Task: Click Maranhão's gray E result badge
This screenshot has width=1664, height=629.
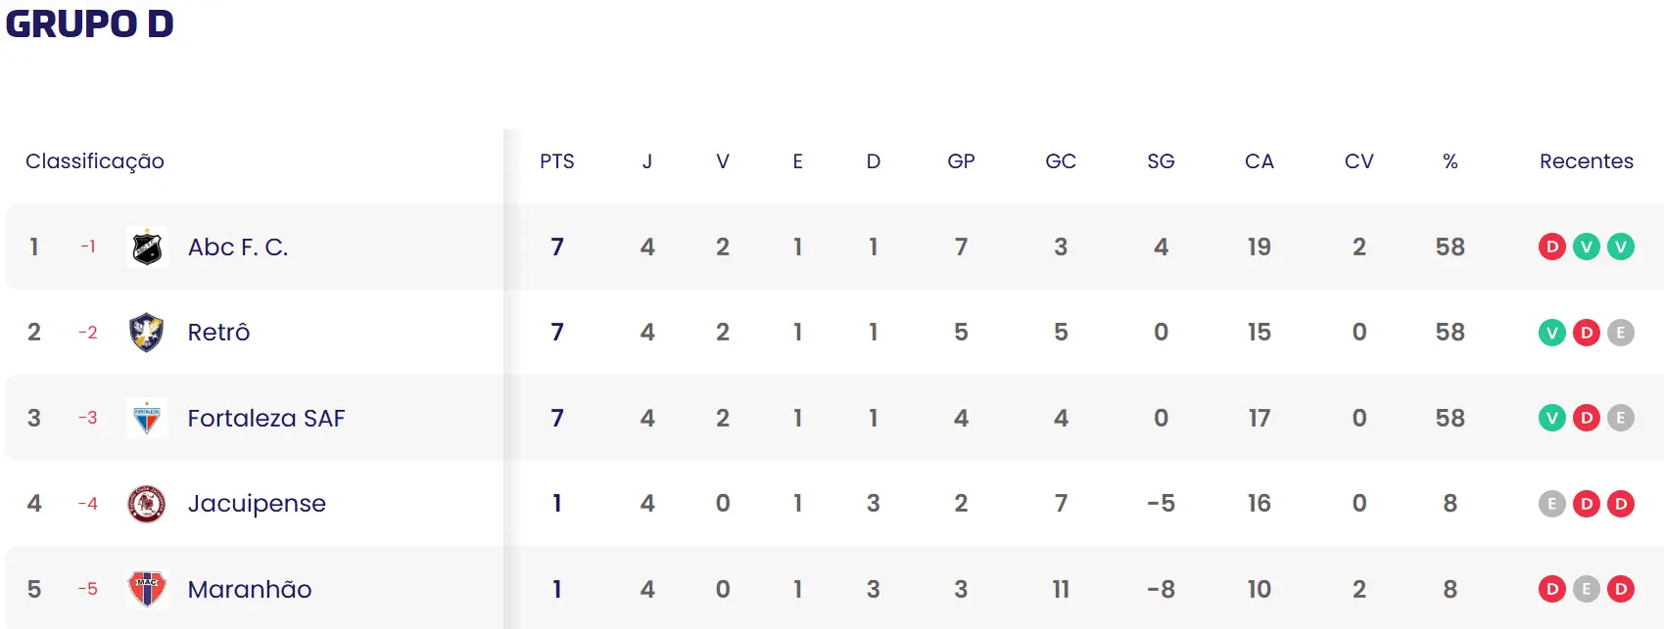Action: click(1586, 589)
